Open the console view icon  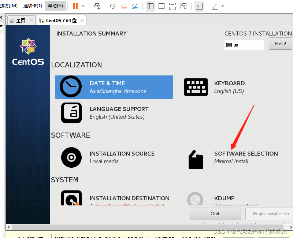click(199, 6)
